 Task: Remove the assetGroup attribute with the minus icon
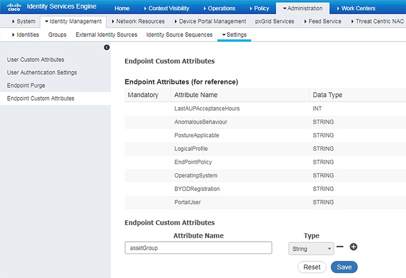pos(340,247)
